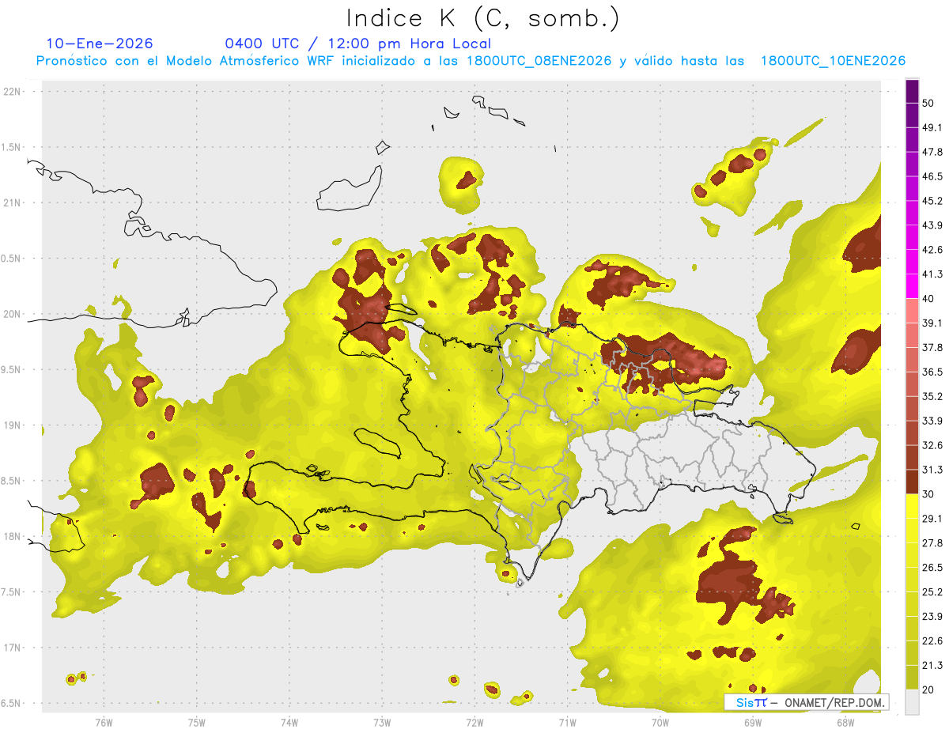Select the "18N" latitude axis label
Image resolution: width=949 pixels, height=733 pixels.
click(13, 536)
